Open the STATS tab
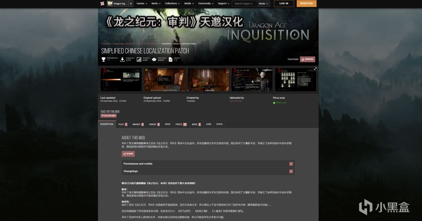 tap(219, 124)
